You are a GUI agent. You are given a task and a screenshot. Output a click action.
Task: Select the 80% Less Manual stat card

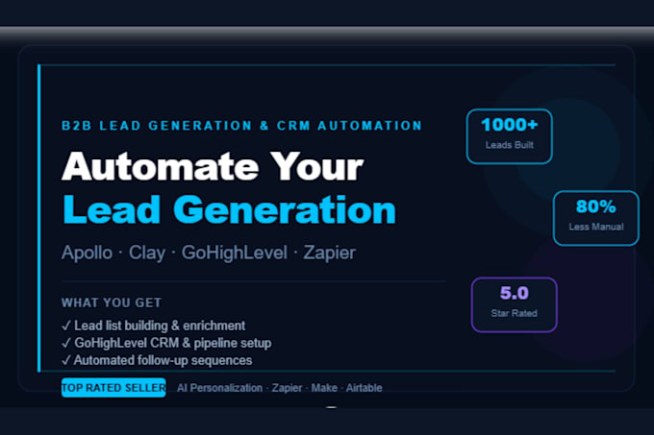(x=596, y=219)
